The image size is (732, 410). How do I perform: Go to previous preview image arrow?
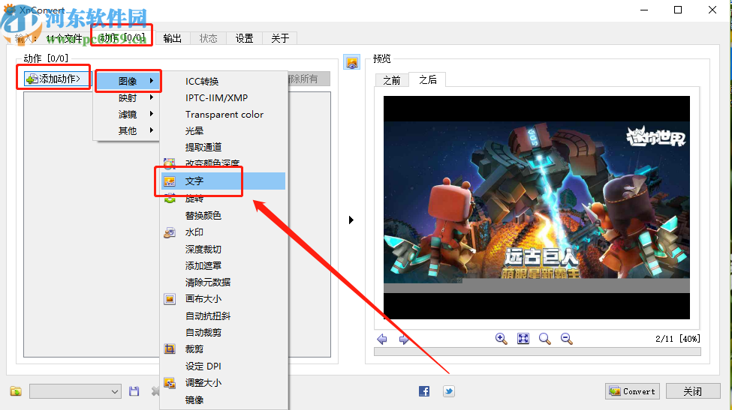point(382,340)
